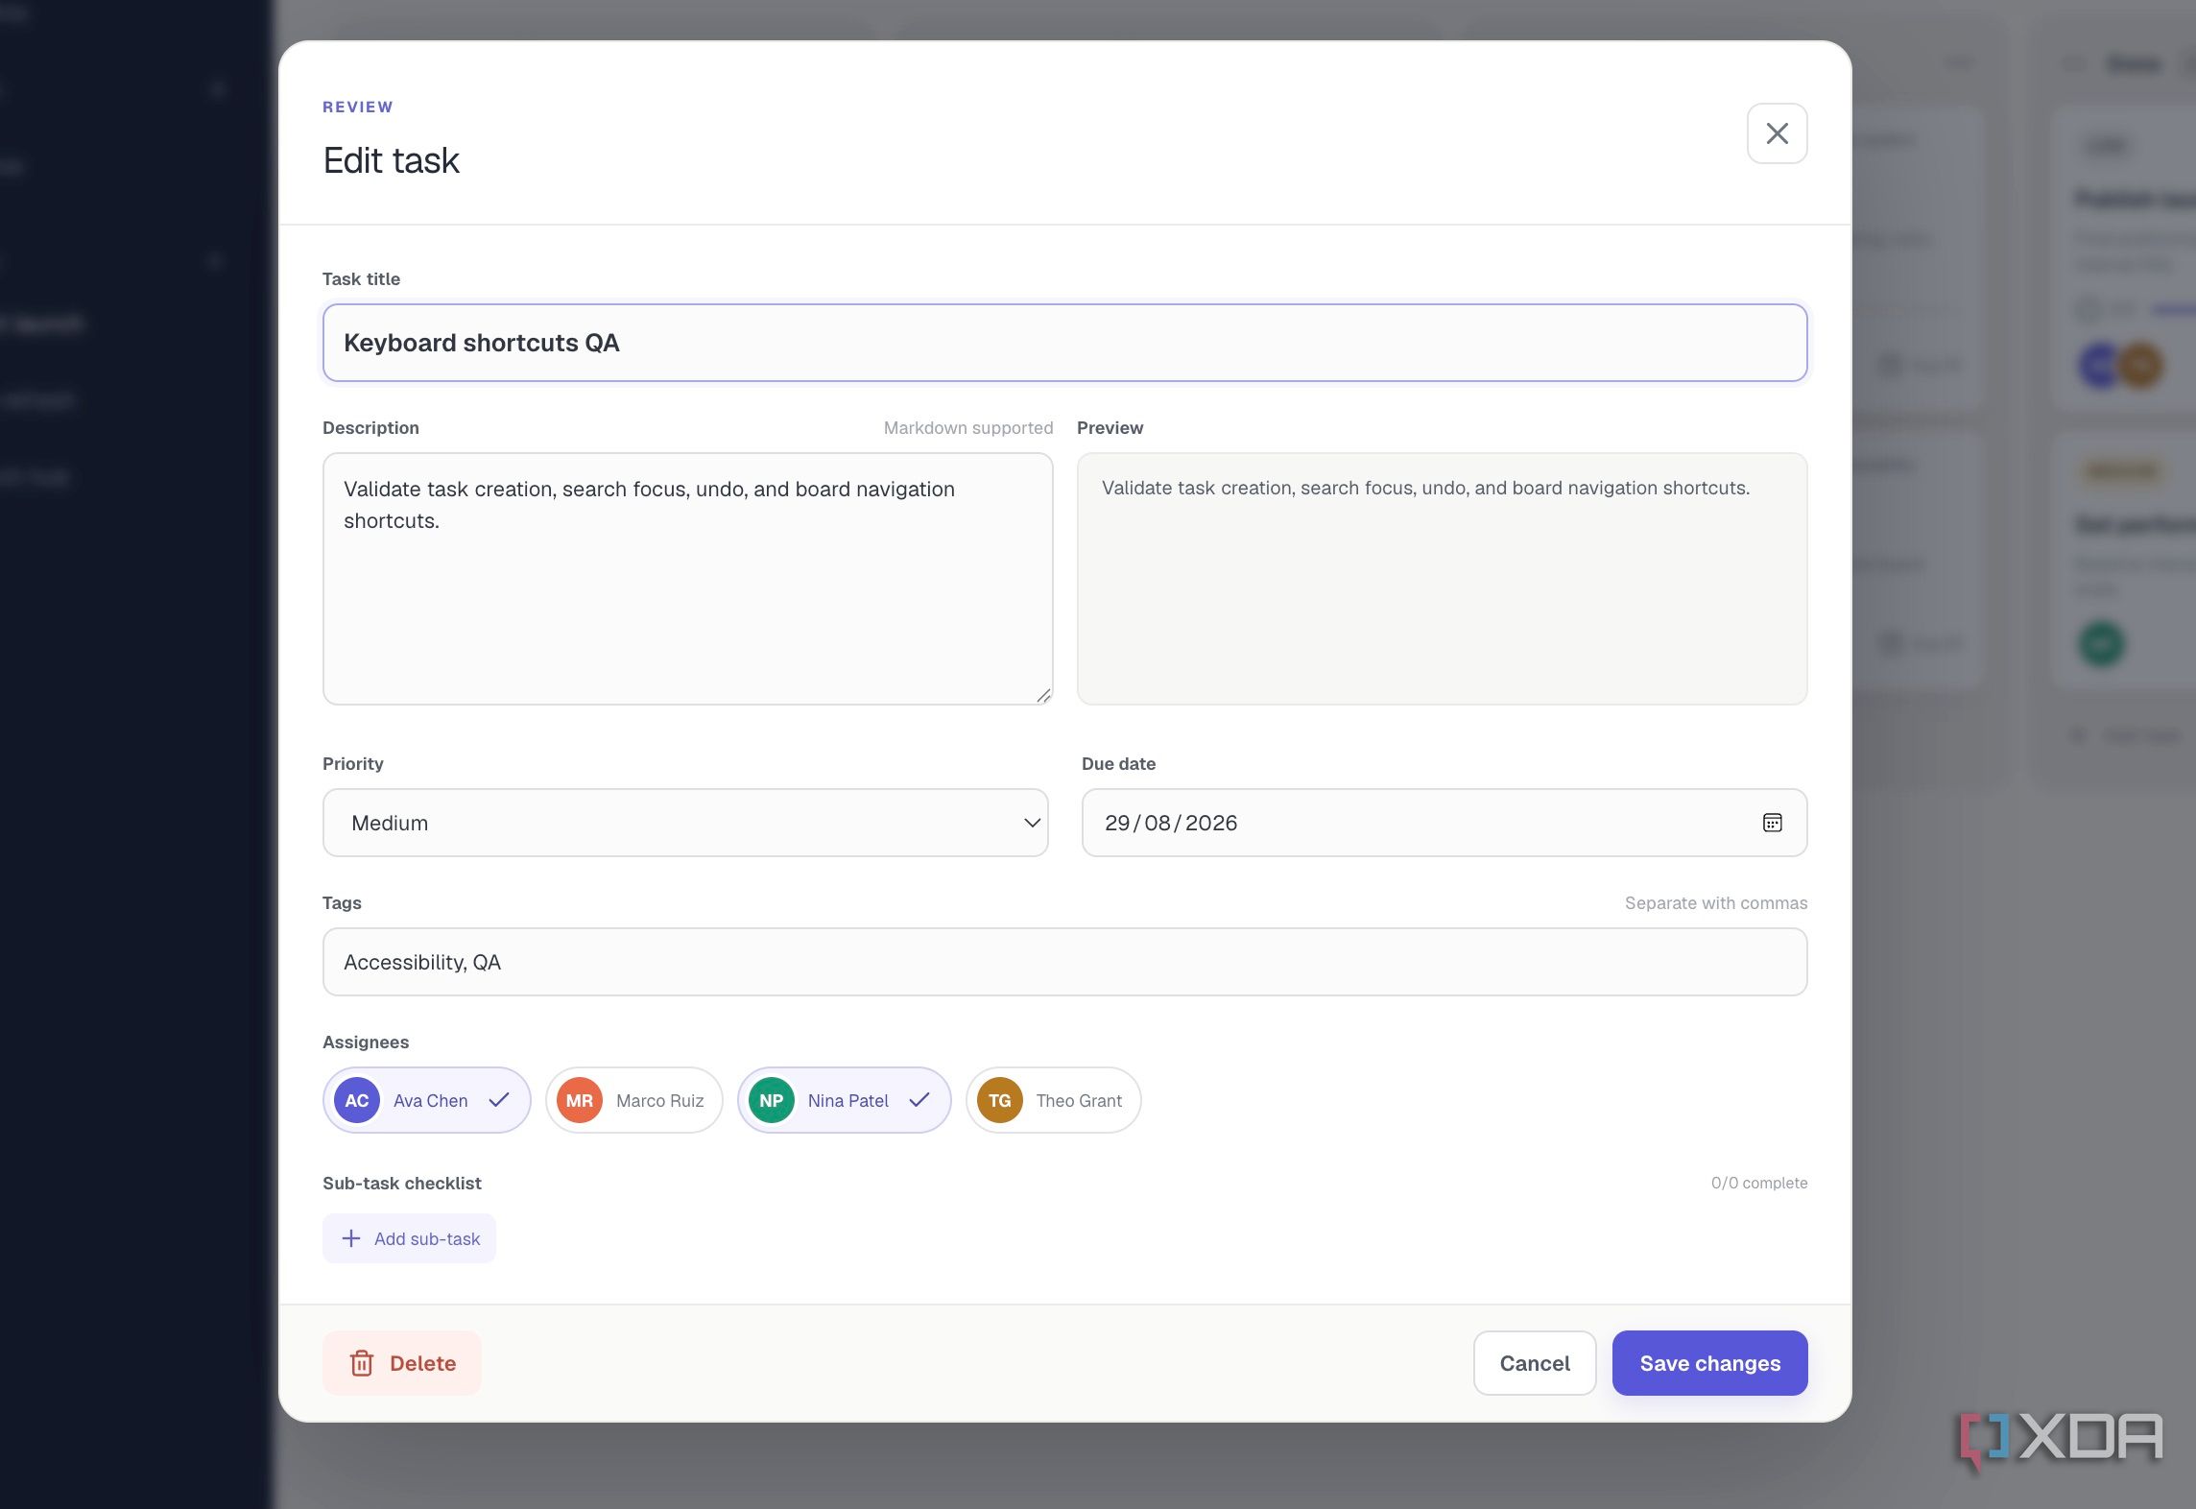Click the 'Task title' label
The width and height of the screenshot is (2196, 1509).
[x=362, y=279]
